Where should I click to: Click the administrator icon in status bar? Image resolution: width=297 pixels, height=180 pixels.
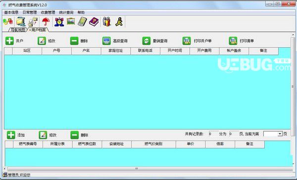point(5,175)
